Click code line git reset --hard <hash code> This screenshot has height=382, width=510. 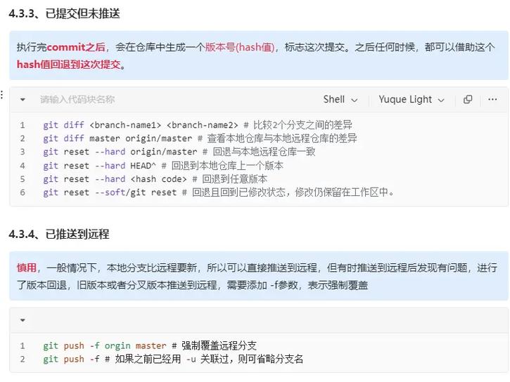155,179
